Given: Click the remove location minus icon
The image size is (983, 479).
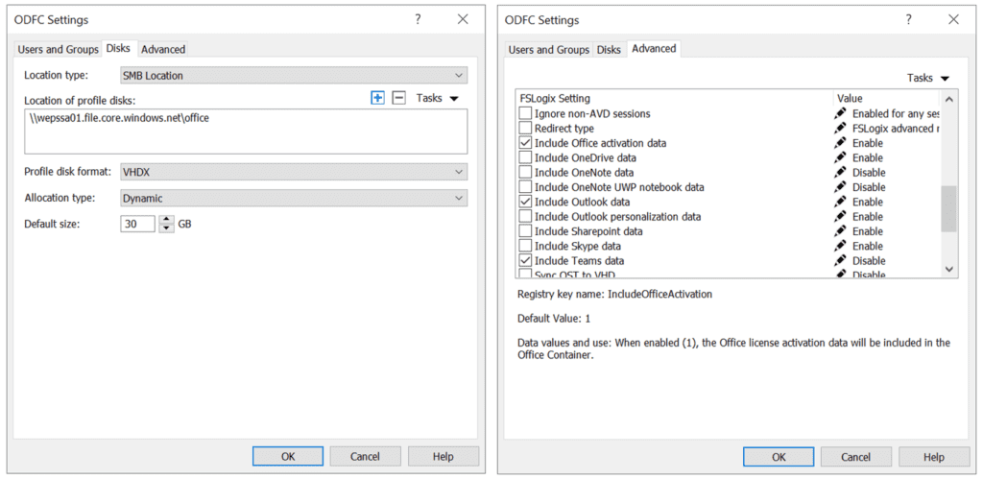Looking at the screenshot, I should click(x=399, y=98).
